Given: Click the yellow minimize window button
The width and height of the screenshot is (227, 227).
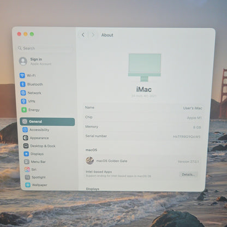Looking at the screenshot, I should 26,34.
